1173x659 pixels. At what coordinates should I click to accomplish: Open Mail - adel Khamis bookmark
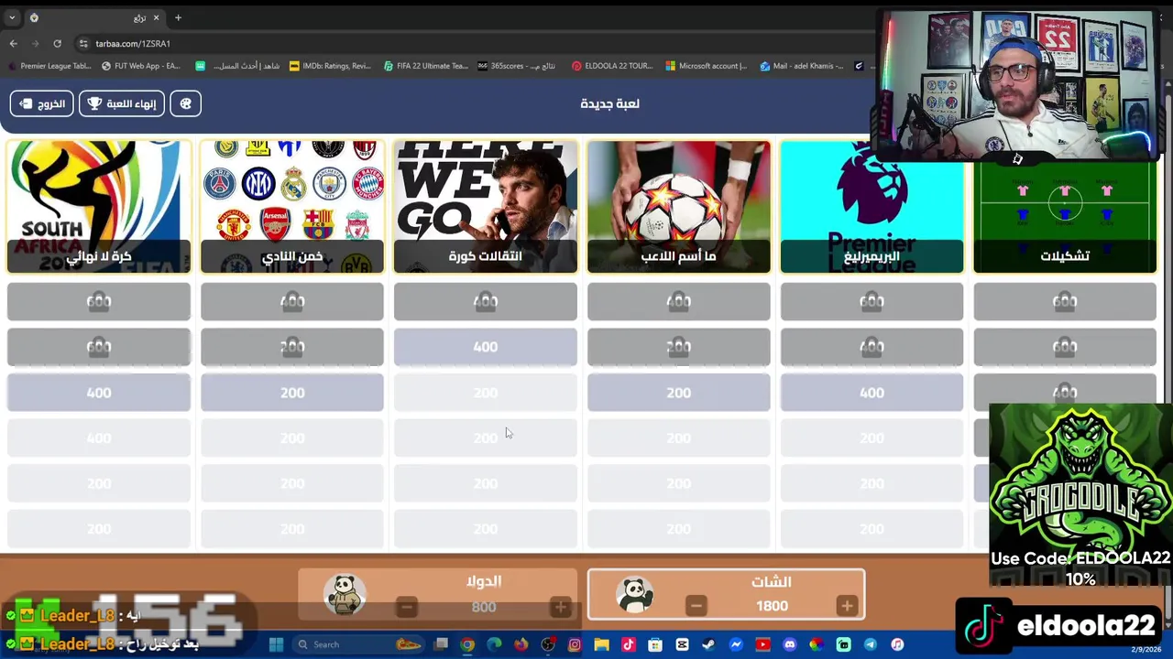point(800,66)
